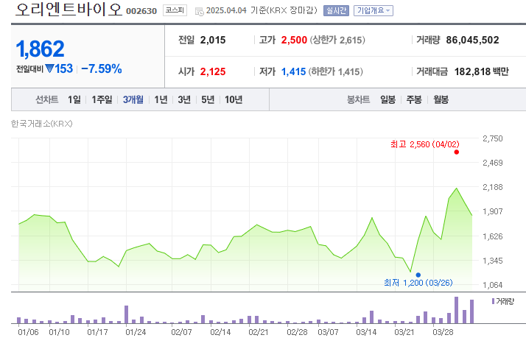Click the 1,907 y-axis price label
This screenshot has width=526, height=349.
click(492, 211)
